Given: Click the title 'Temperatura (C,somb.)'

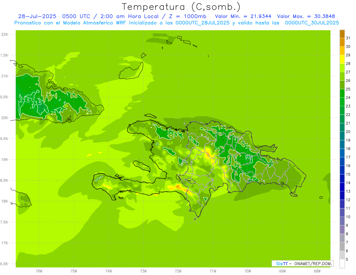Looking at the screenshot, I should (181, 7).
